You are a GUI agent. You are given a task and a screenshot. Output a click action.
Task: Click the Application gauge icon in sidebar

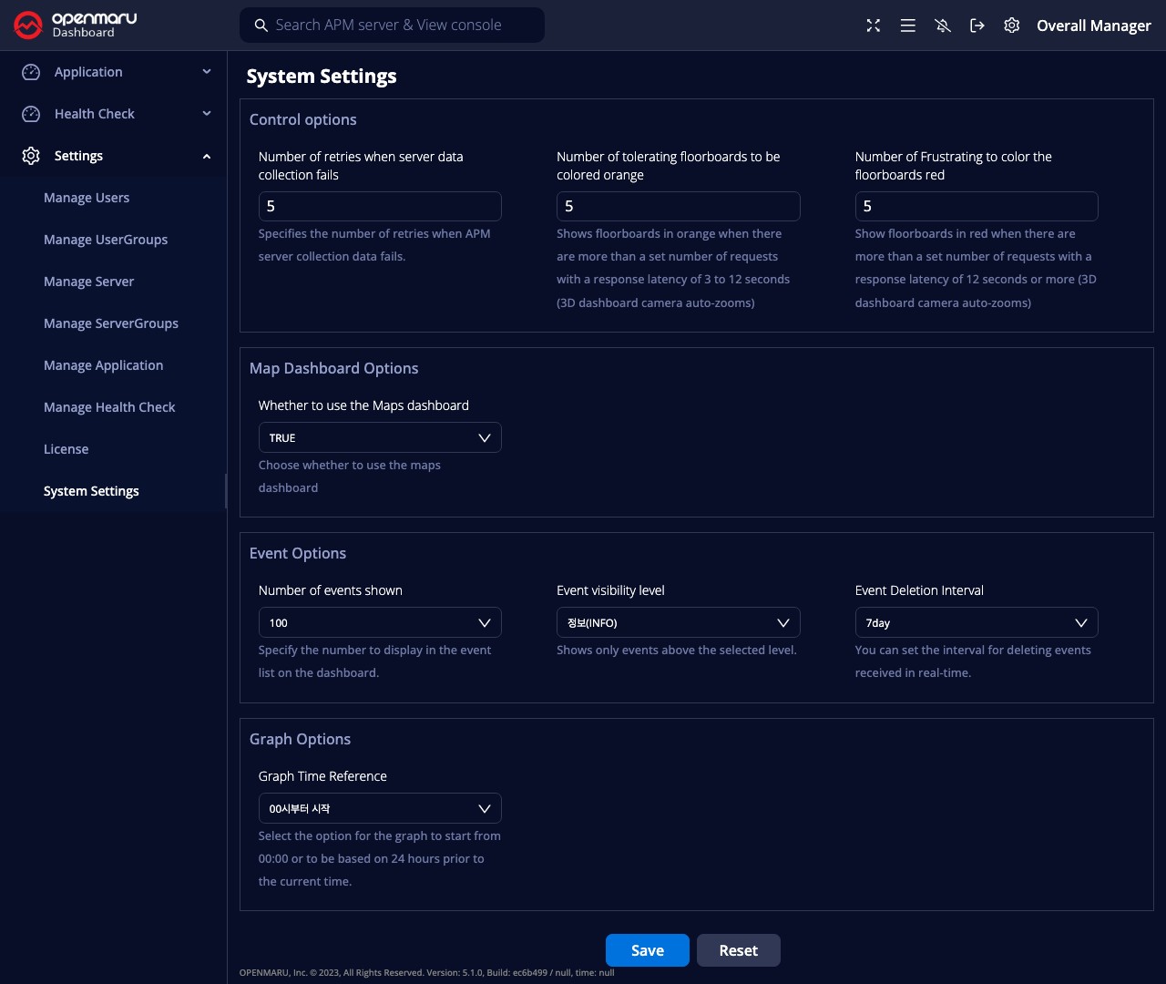click(x=31, y=72)
